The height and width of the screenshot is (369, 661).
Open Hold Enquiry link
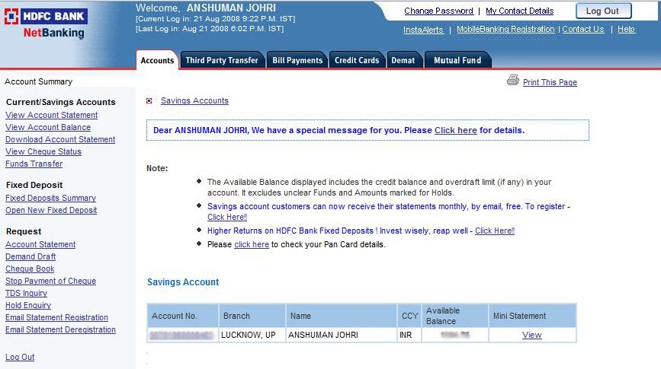[x=28, y=305]
